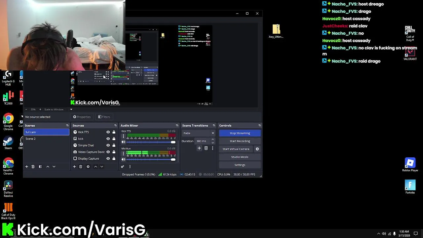Screen dimensions: 423x238
Task: Move source up in Sources toolbar
Action: coord(96,167)
